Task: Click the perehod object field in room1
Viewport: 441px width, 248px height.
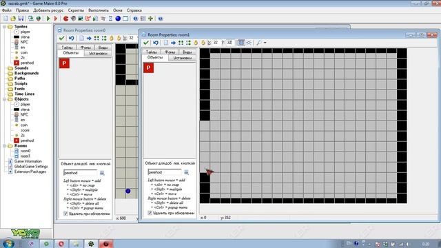Action: (x=165, y=172)
